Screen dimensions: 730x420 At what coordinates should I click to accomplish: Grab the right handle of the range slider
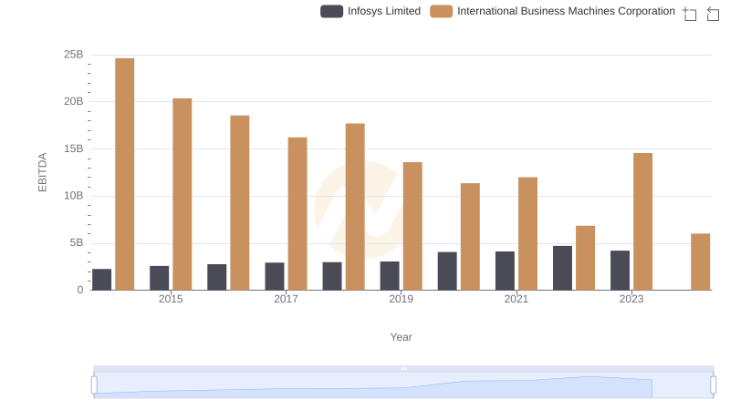(714, 385)
